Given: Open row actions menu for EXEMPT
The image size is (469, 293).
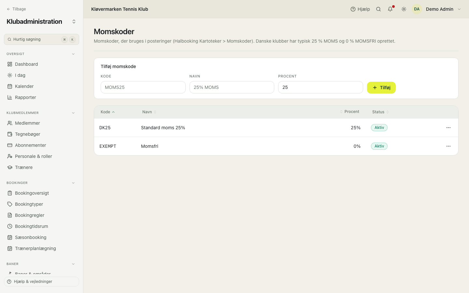Looking at the screenshot, I should click(448, 146).
